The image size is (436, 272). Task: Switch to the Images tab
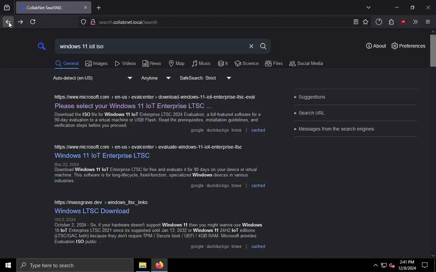(96, 64)
